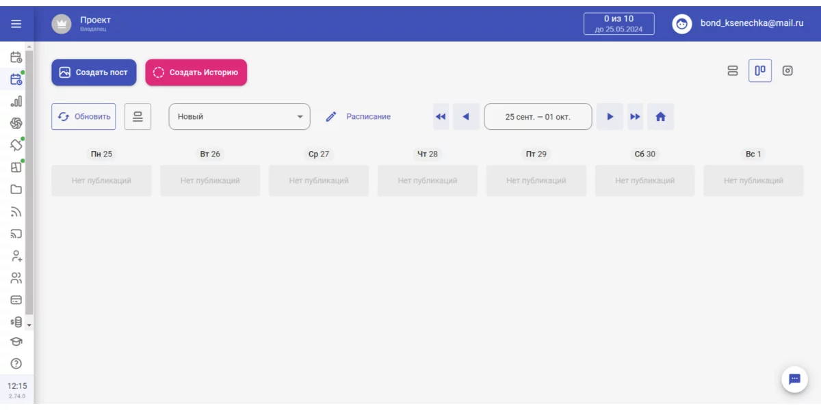Viewport: 821px width, 410px height.
Task: Click the sidebar scroll down arrow
Action: 29,325
